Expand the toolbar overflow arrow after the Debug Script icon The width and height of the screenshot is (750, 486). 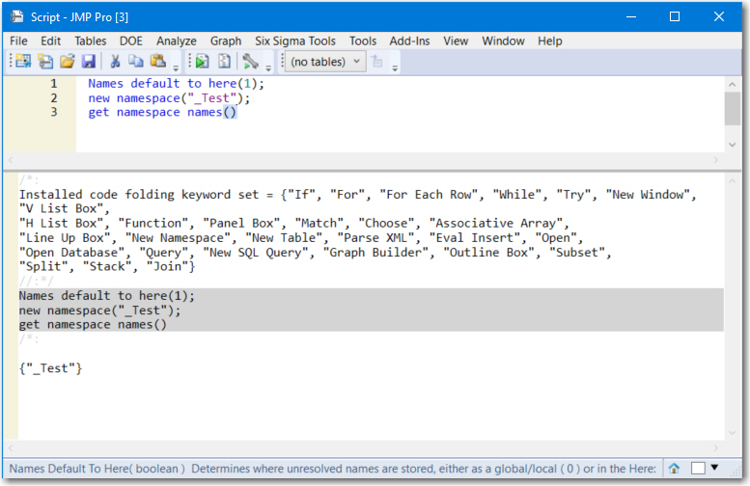[268, 67]
